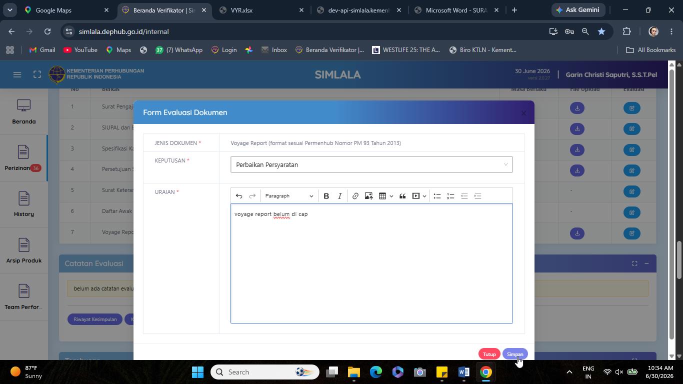Open evaluation for row 3
683x384 pixels.
coord(632,149)
